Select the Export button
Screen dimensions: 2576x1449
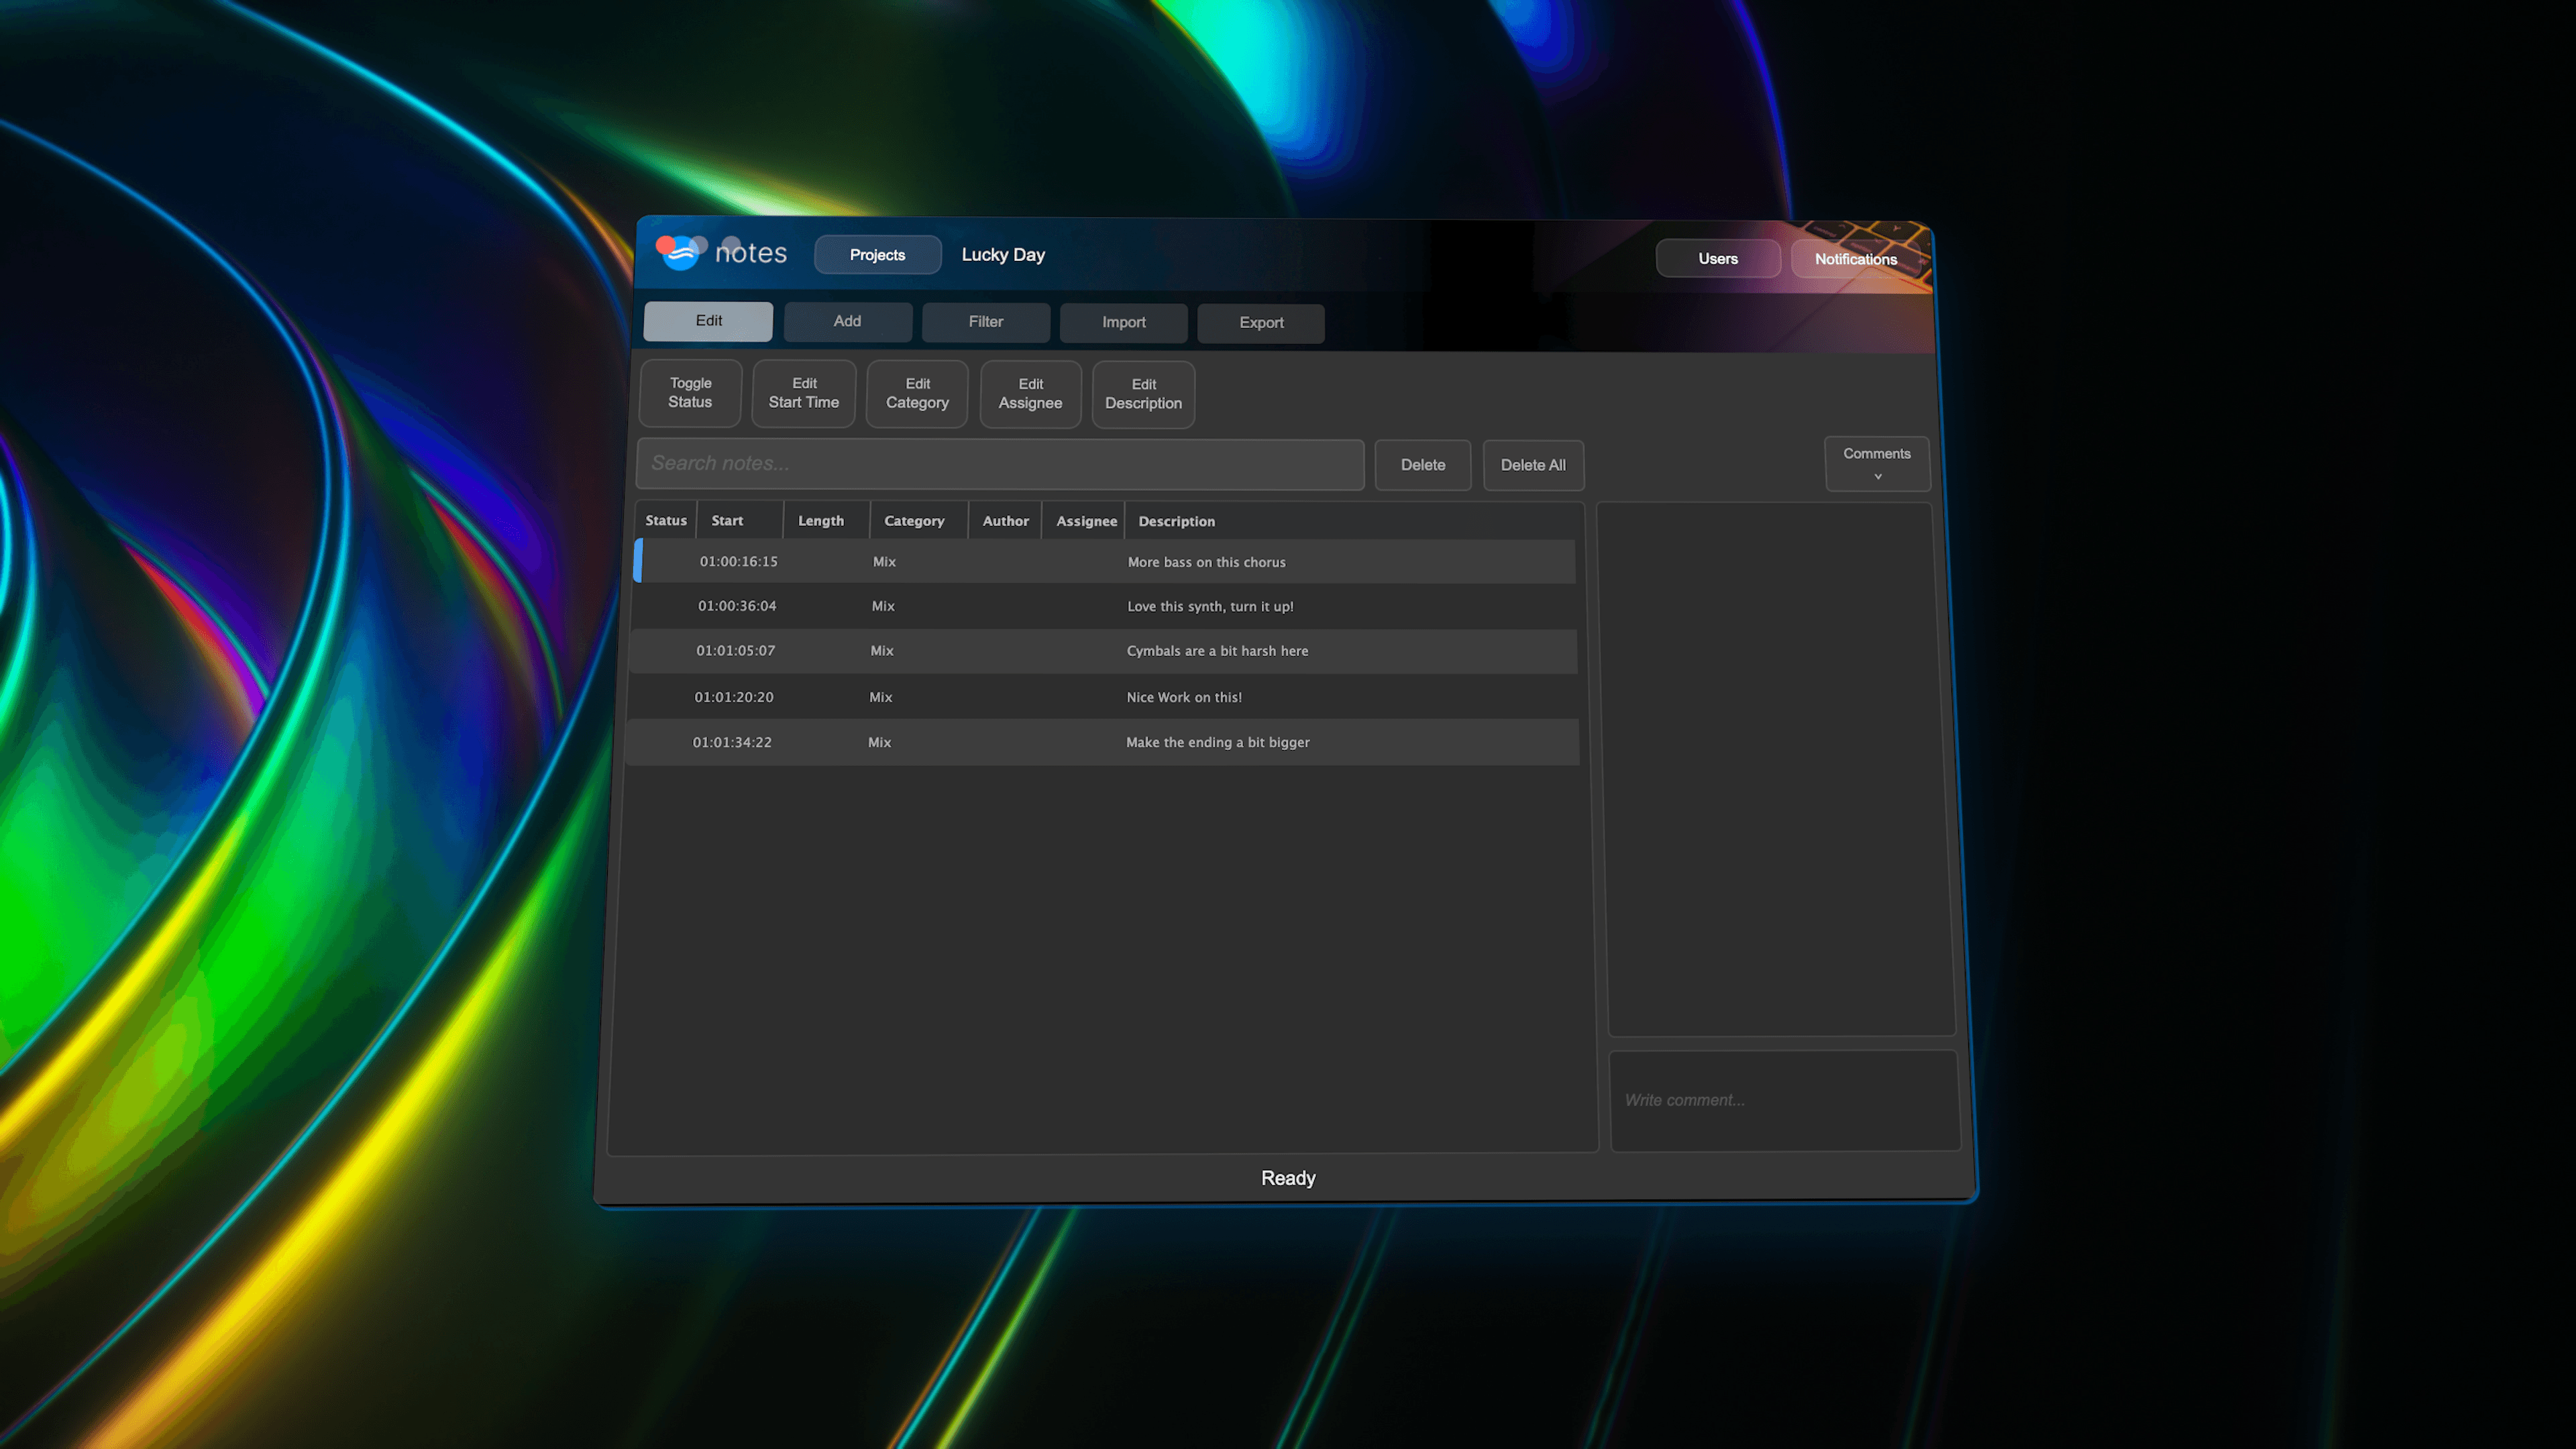[1261, 320]
